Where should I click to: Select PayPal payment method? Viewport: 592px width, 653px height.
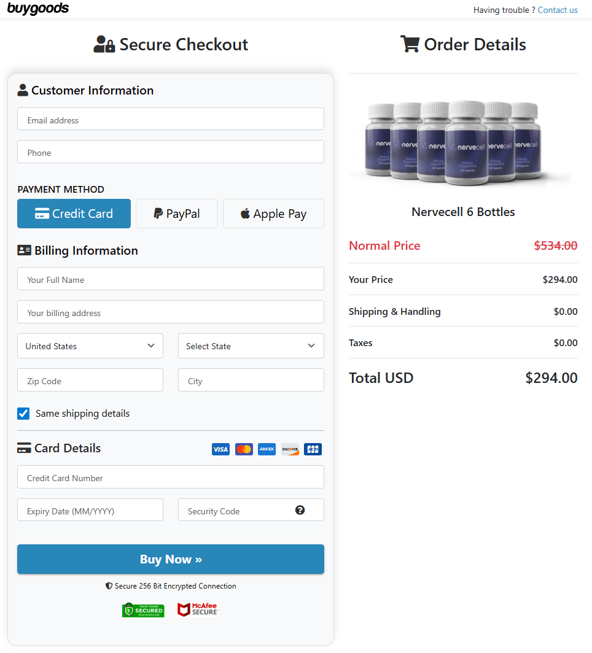click(x=177, y=214)
